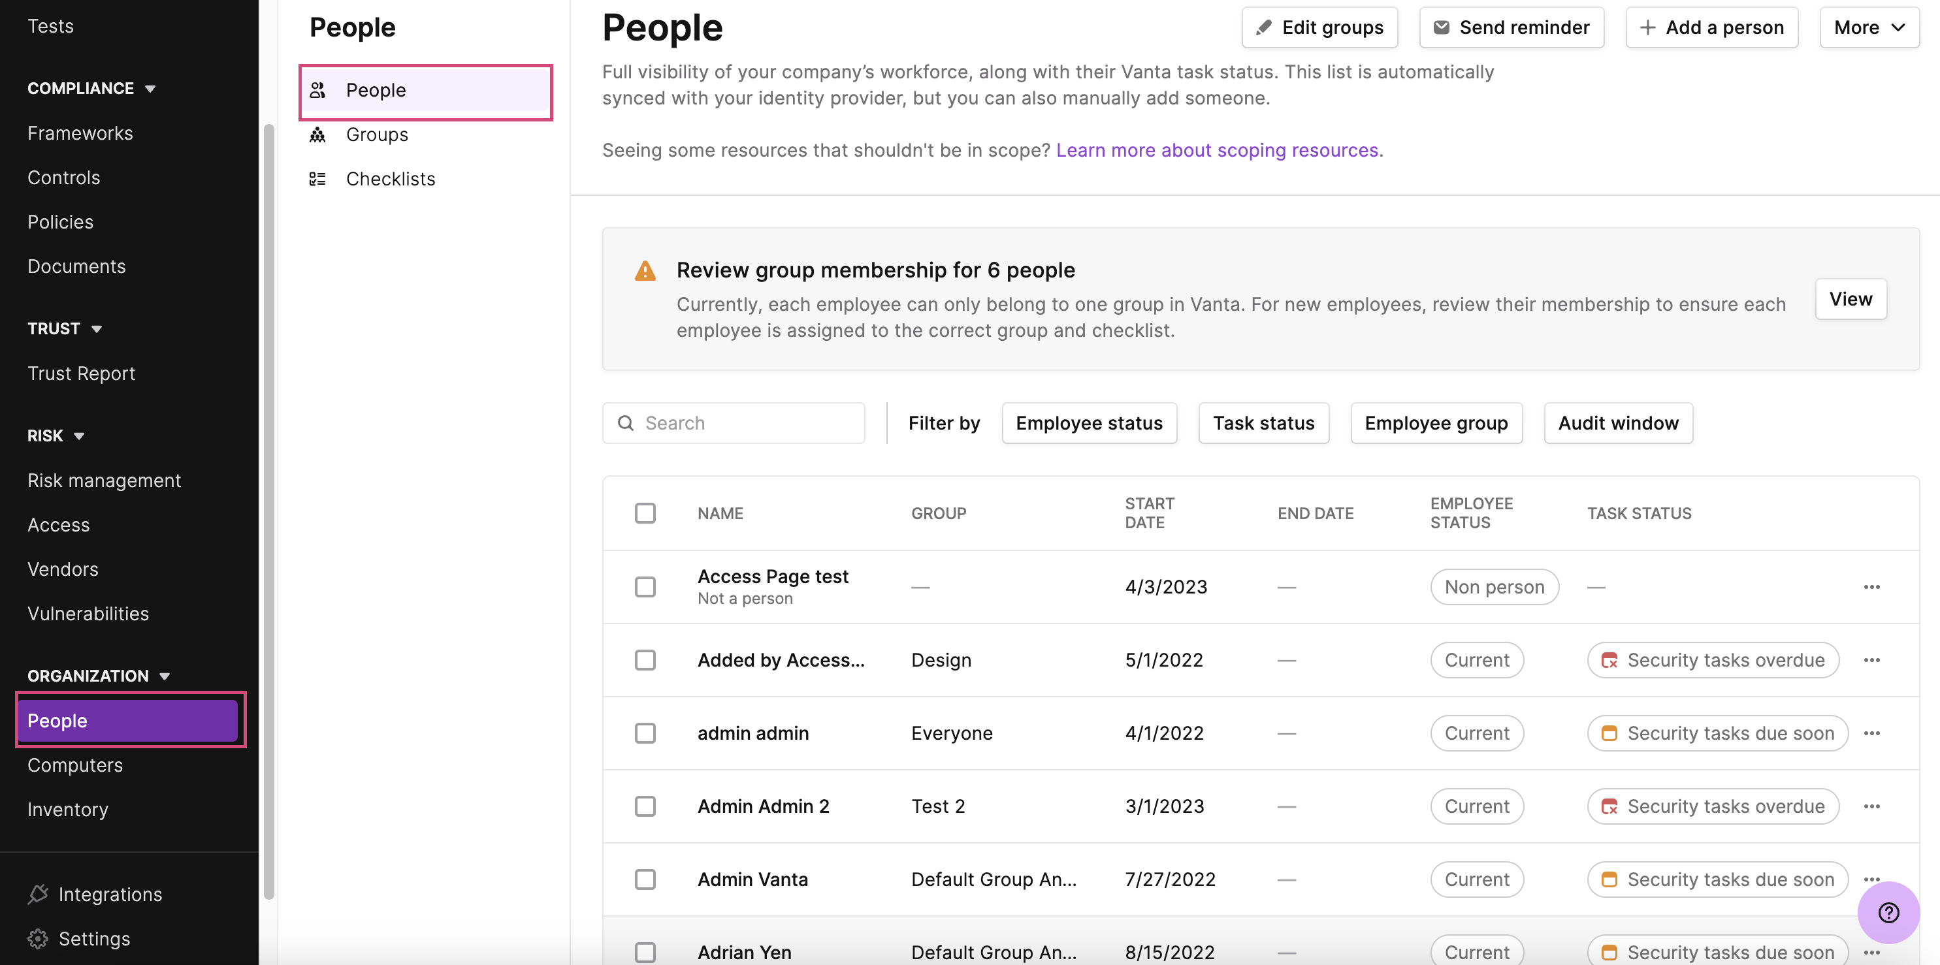Image resolution: width=1940 pixels, height=965 pixels.
Task: Open the three-dot menu for Admin Admin 2
Action: [x=1872, y=806]
